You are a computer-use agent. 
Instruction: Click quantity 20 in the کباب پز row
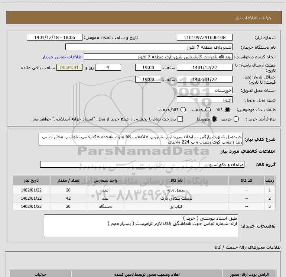coord(68,206)
